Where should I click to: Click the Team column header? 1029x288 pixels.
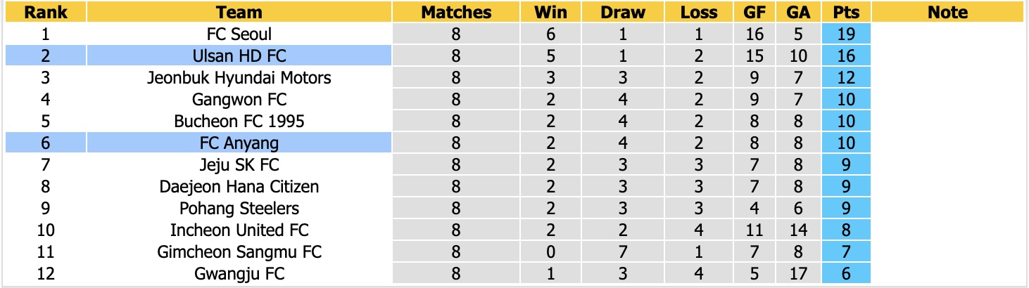pos(239,12)
